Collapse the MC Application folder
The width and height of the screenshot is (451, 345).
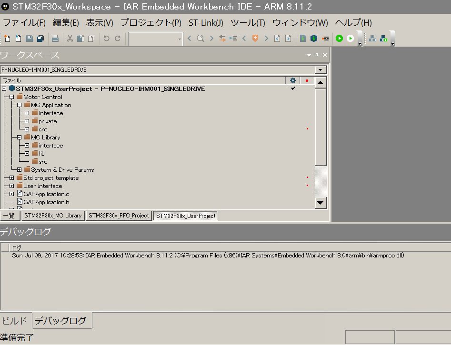[x=19, y=105]
